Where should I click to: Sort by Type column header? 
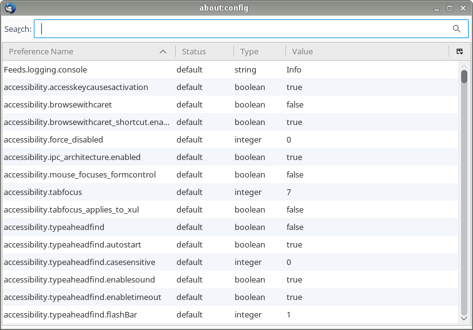click(x=249, y=52)
